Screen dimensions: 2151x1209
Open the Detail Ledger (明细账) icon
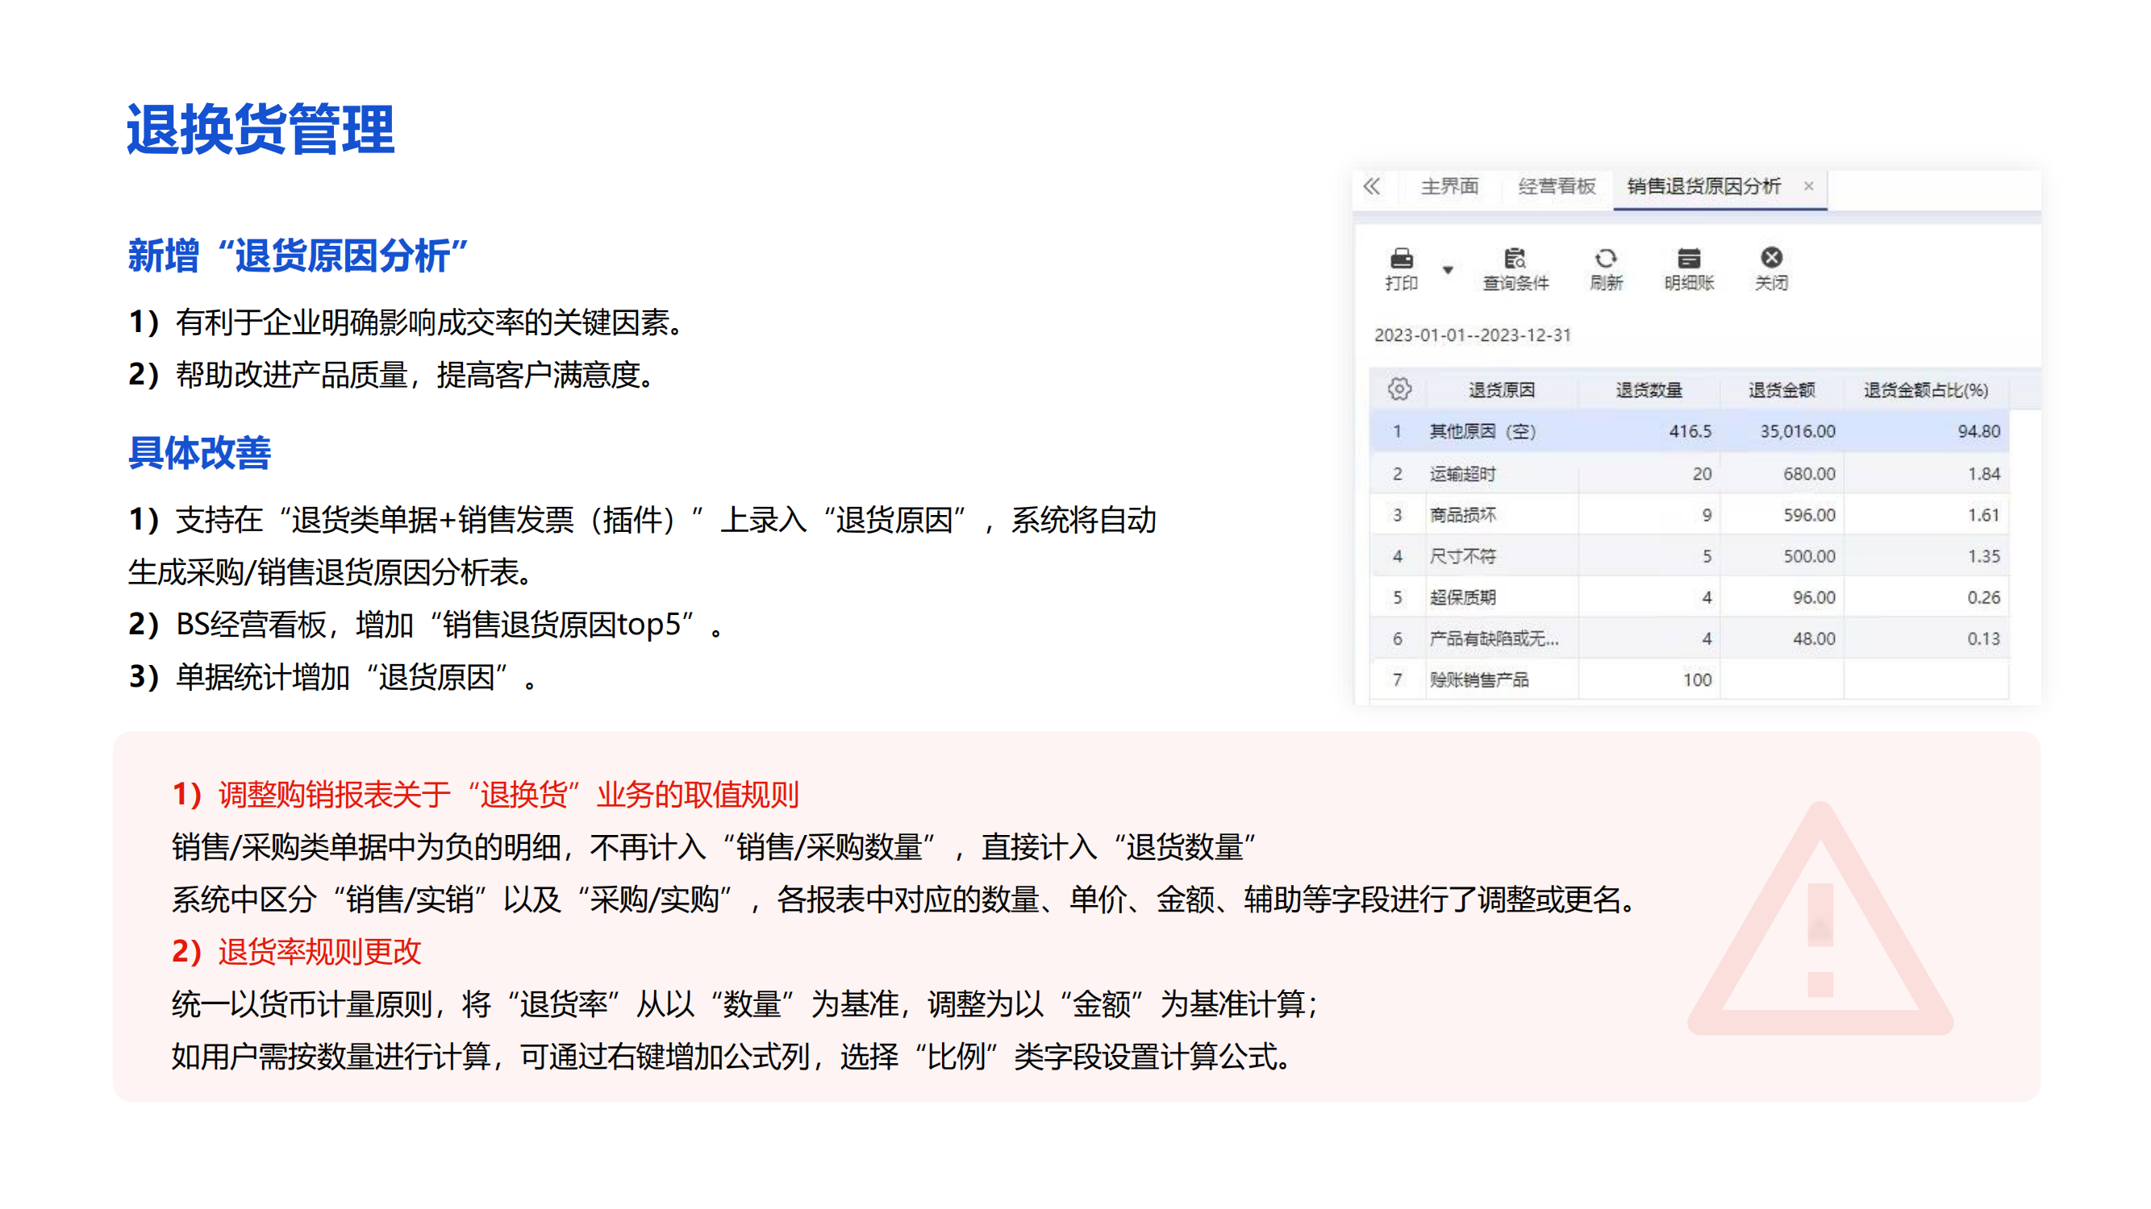(x=1688, y=258)
